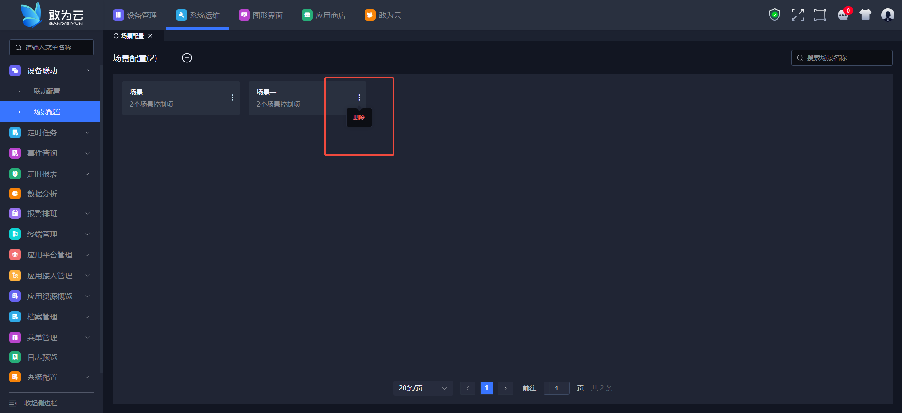Click the 系统配置 sidebar icon
902x413 pixels.
click(15, 377)
